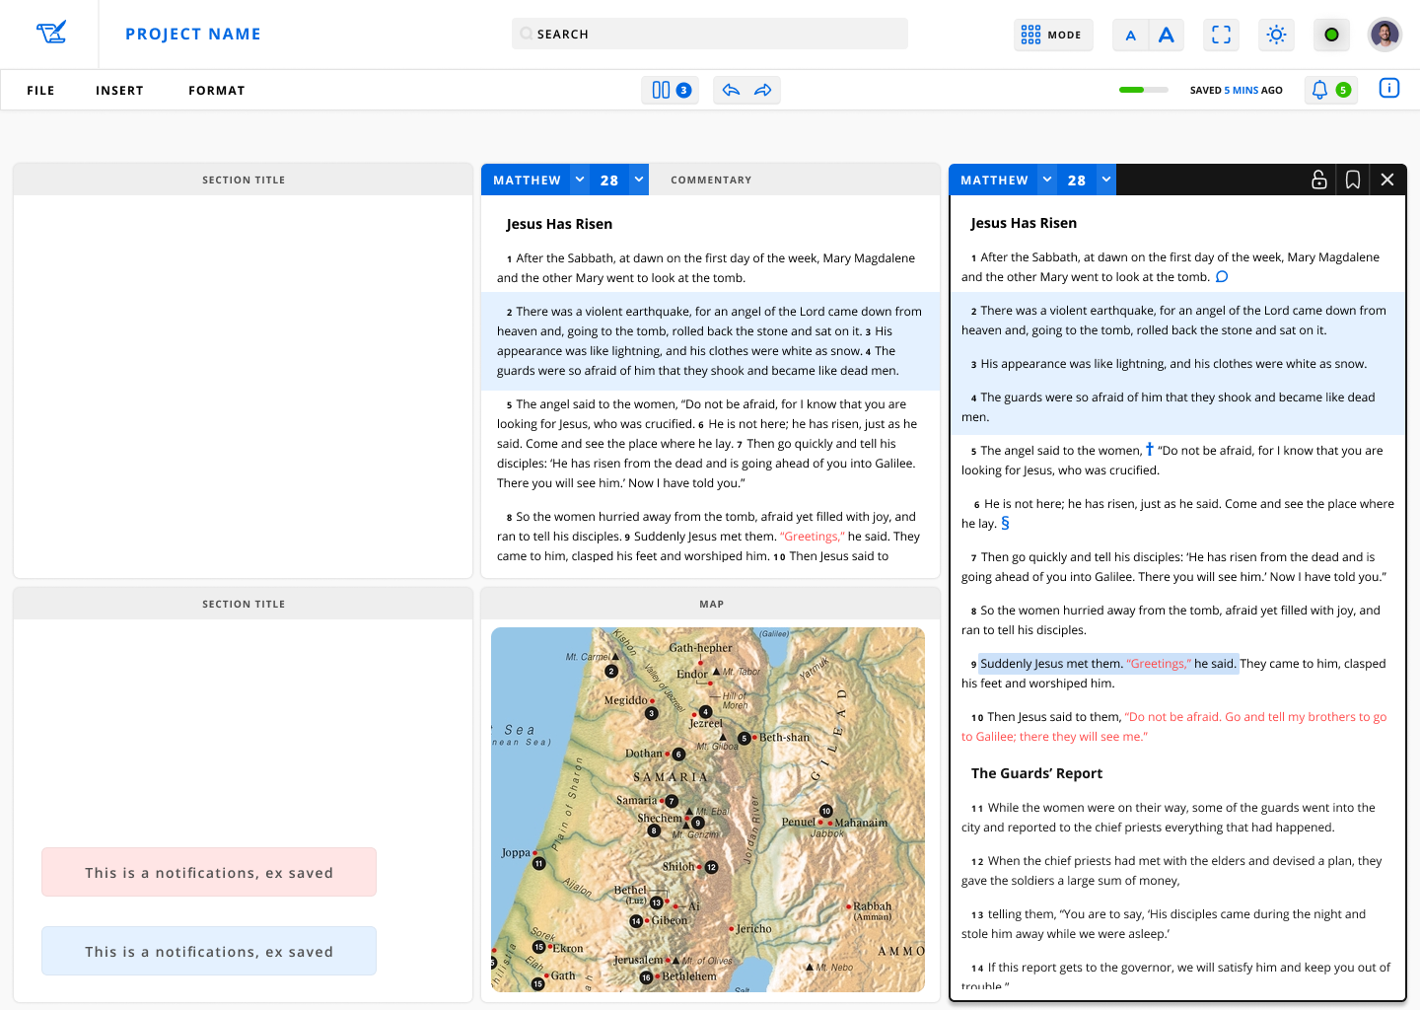Enter fullscreen mode
The image size is (1420, 1010).
pos(1221,35)
